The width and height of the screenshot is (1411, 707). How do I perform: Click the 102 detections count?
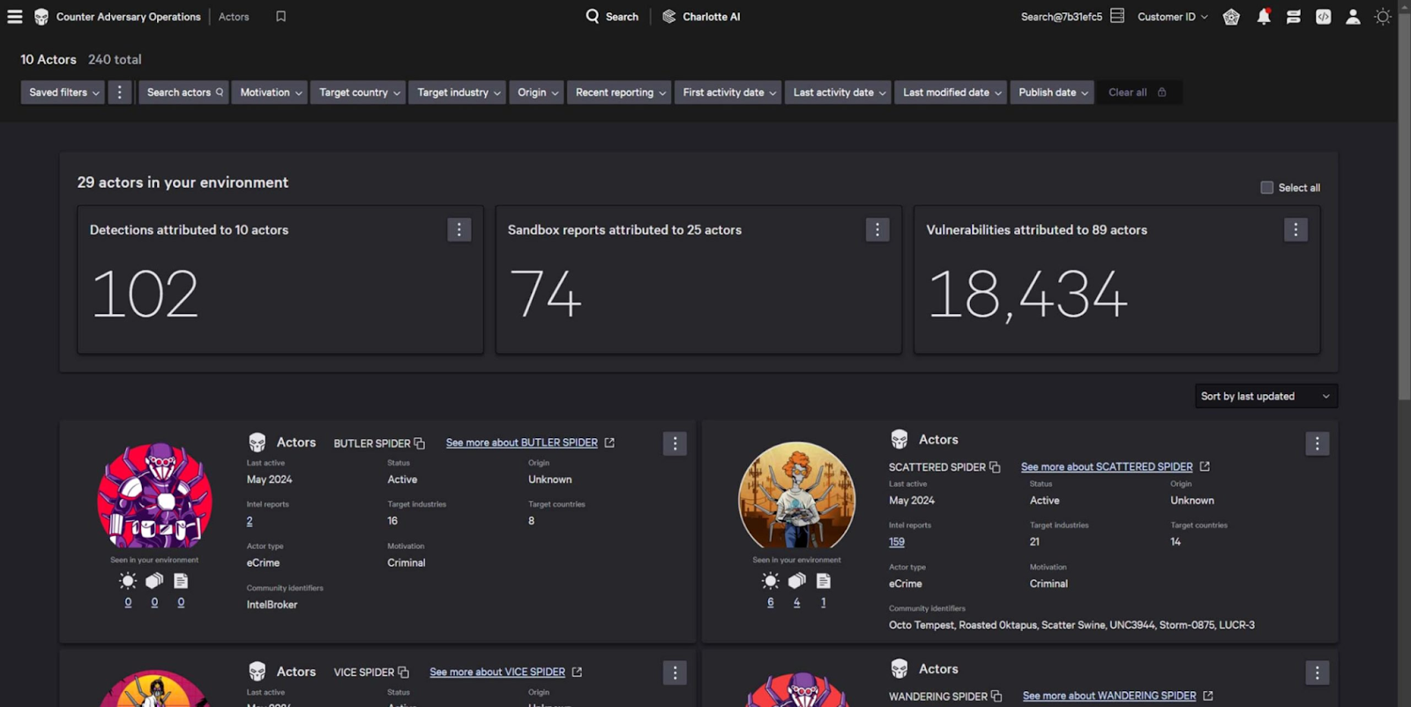[x=146, y=294]
